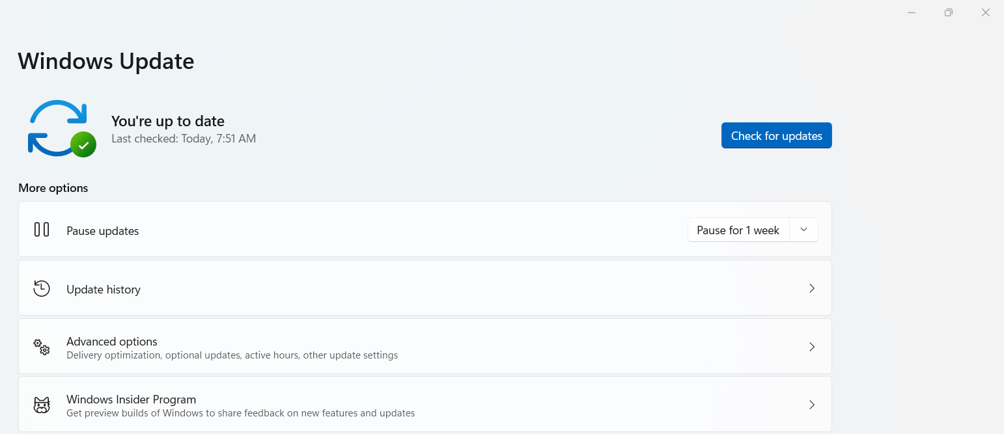Screen dimensions: 1004x434
Task: Close the Settings window
Action: pos(986,12)
